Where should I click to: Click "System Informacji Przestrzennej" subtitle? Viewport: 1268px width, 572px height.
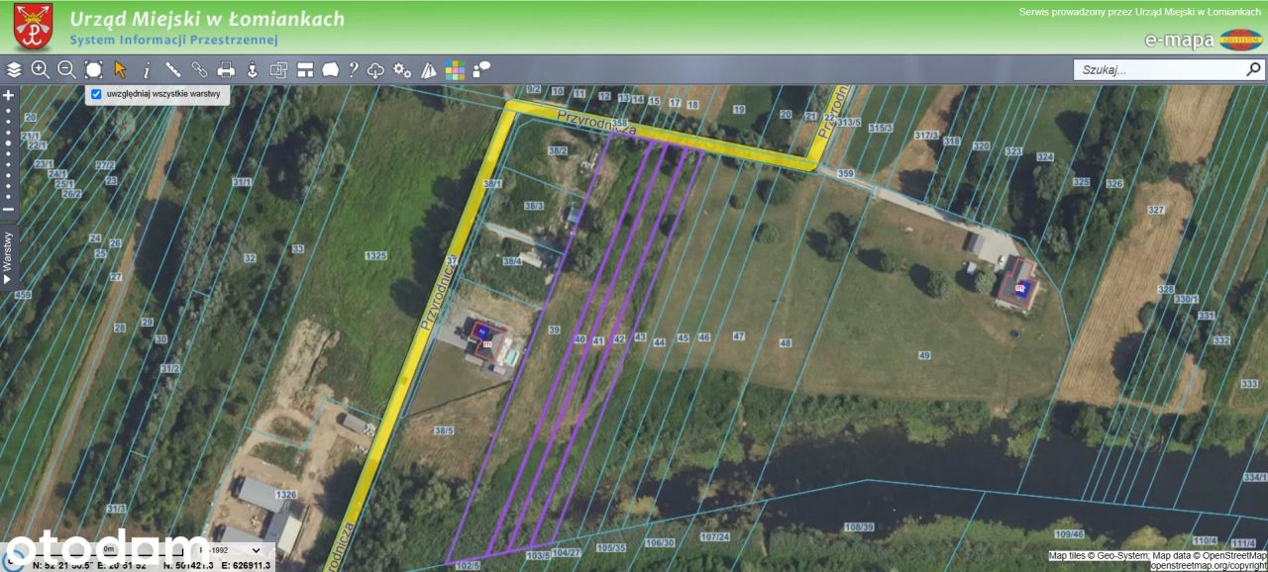click(173, 40)
